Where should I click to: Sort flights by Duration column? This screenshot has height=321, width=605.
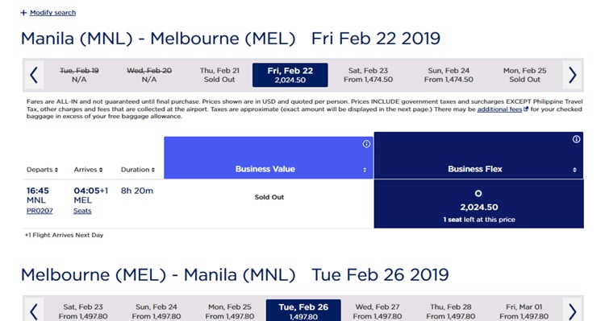pyautogui.click(x=138, y=170)
